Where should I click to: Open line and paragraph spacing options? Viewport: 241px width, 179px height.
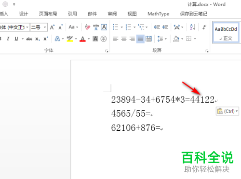pos(160,39)
